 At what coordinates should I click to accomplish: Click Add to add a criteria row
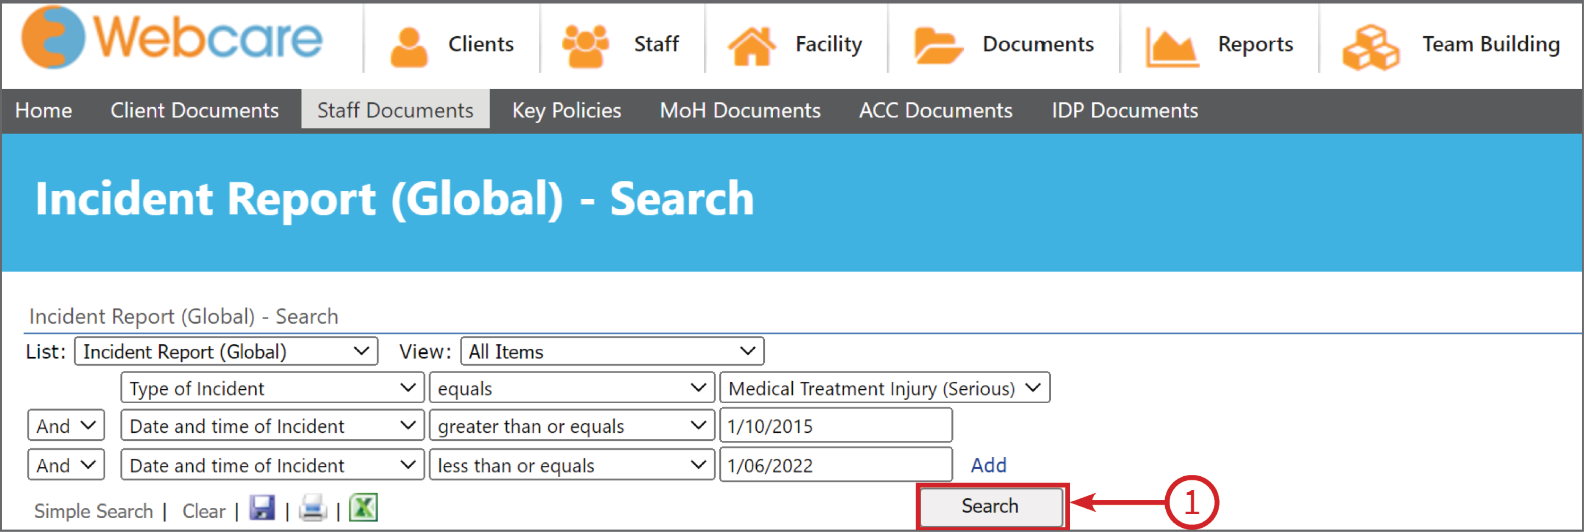point(988,465)
